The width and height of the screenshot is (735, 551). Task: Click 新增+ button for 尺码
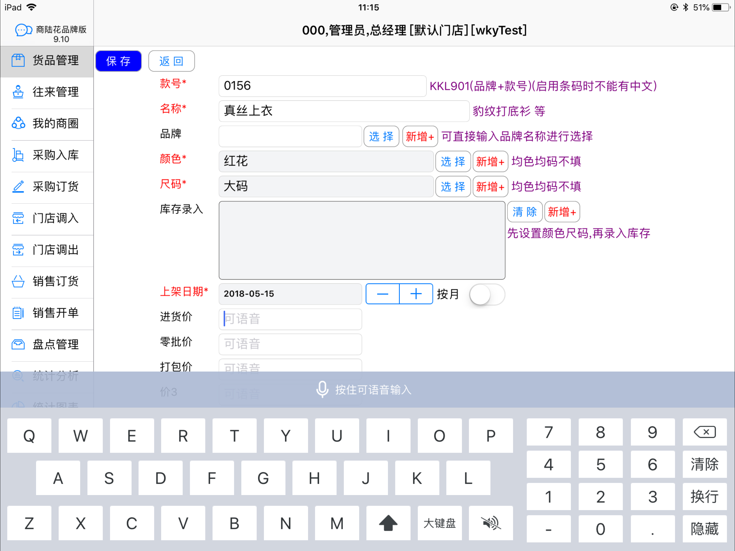click(x=490, y=186)
